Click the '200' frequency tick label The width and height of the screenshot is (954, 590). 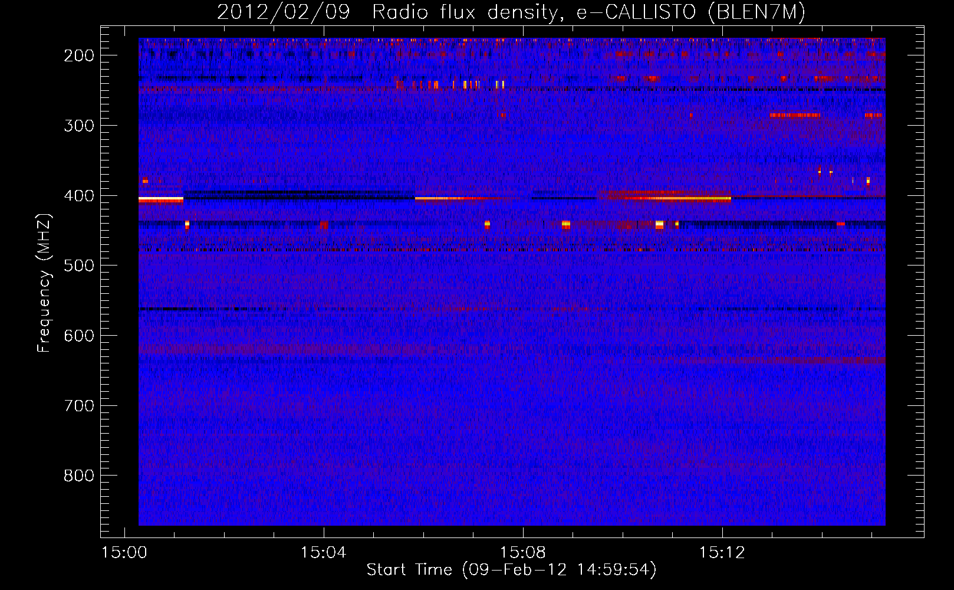pos(79,55)
